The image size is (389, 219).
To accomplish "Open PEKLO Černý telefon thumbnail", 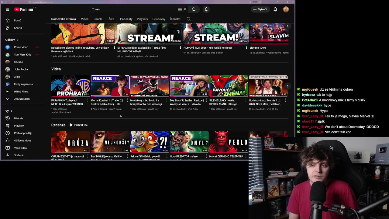I will [229, 142].
